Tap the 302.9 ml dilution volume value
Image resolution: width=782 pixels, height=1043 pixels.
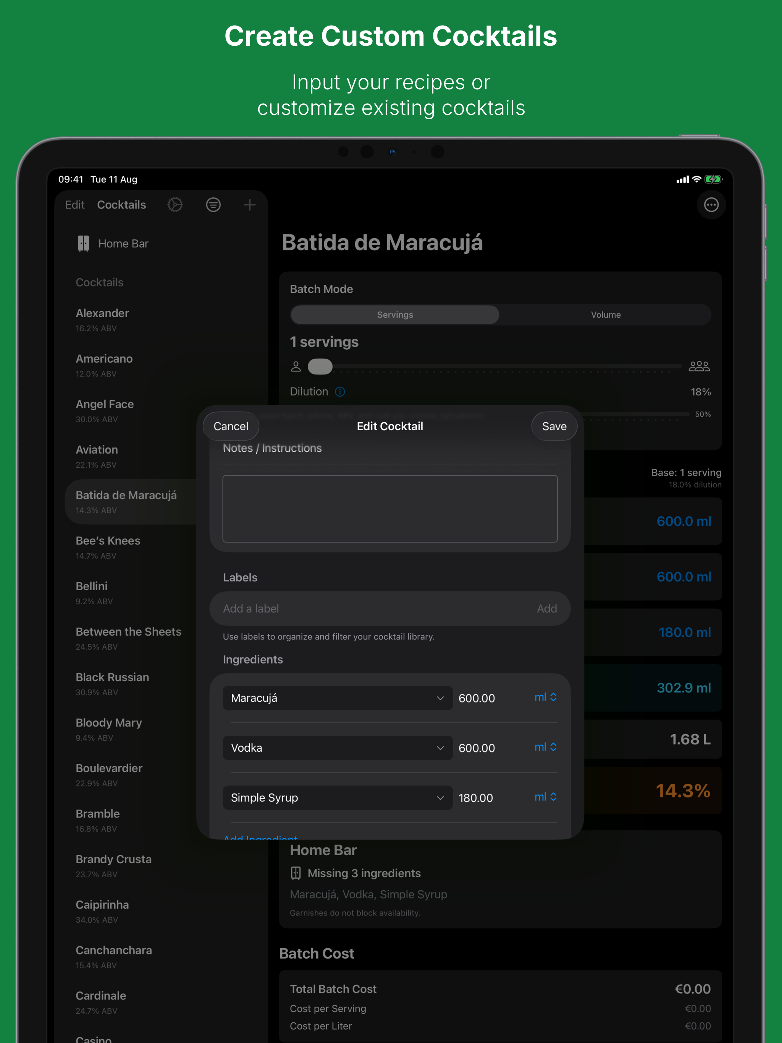pyautogui.click(x=684, y=688)
